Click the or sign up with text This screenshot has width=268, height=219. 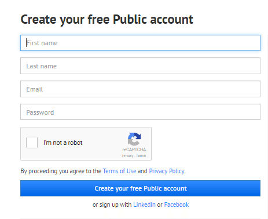pos(112,205)
